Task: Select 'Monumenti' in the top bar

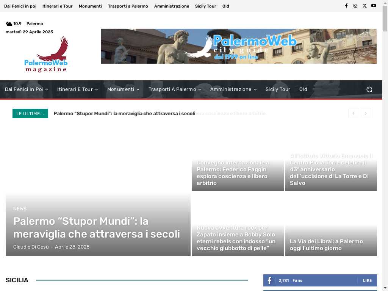Action: (90, 6)
